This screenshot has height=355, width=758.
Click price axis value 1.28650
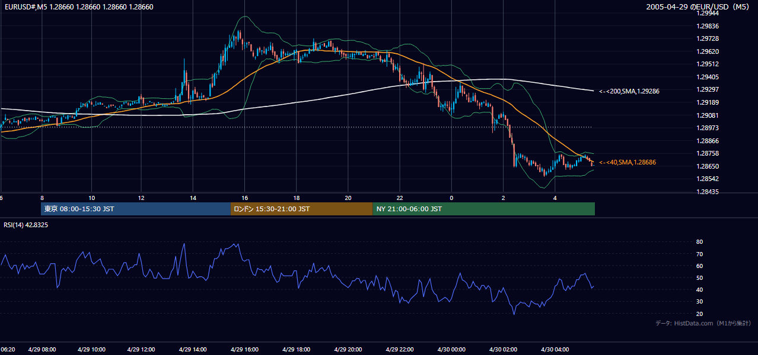tap(707, 167)
